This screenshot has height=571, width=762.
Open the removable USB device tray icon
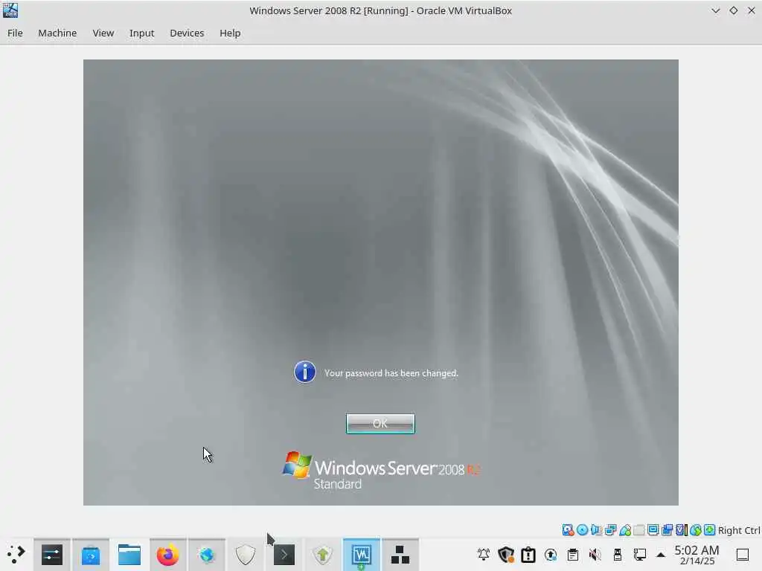click(x=618, y=555)
